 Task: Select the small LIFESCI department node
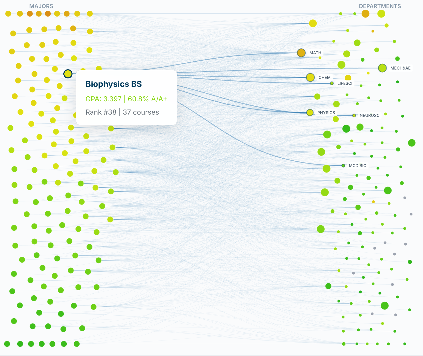click(332, 83)
